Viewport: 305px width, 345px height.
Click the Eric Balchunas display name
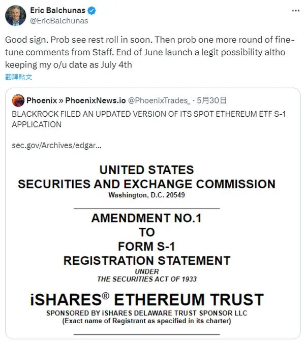[58, 10]
